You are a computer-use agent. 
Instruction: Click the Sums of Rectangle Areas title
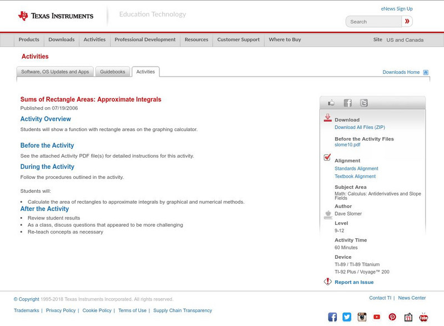pos(90,99)
